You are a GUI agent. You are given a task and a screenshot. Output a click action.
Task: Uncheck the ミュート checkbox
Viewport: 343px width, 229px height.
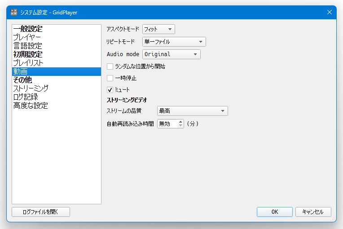point(110,90)
